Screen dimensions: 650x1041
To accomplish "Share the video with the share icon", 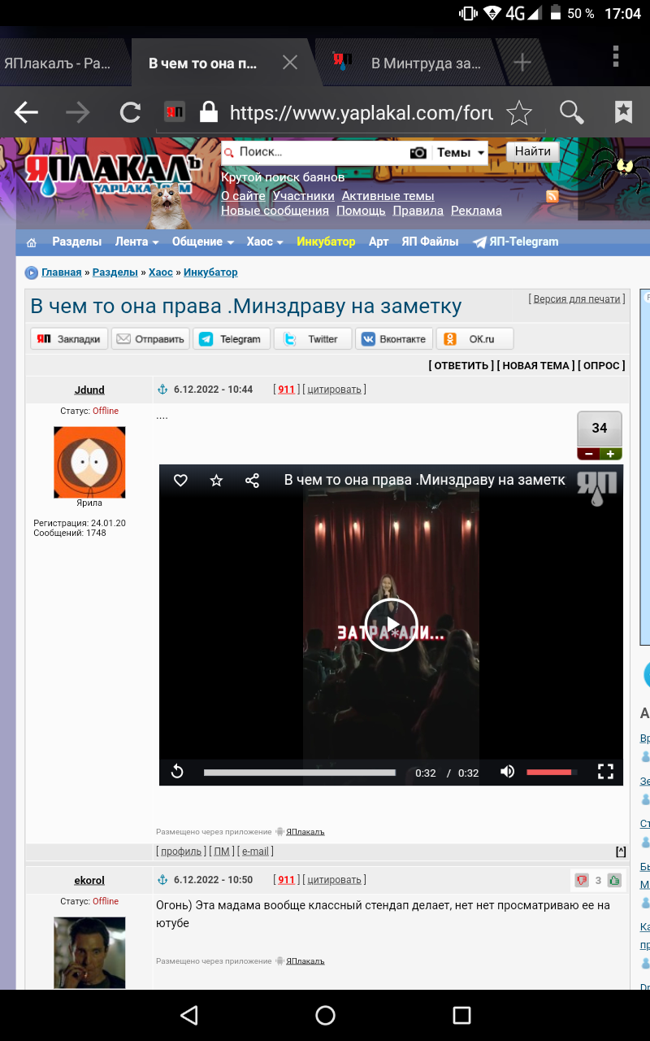I will pos(252,481).
